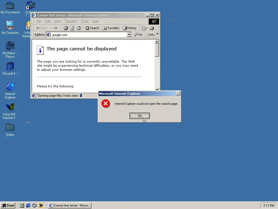Click the Edit page toolbar icon
Image resolution: width=278 pixels, height=209 pixels.
point(143,28)
